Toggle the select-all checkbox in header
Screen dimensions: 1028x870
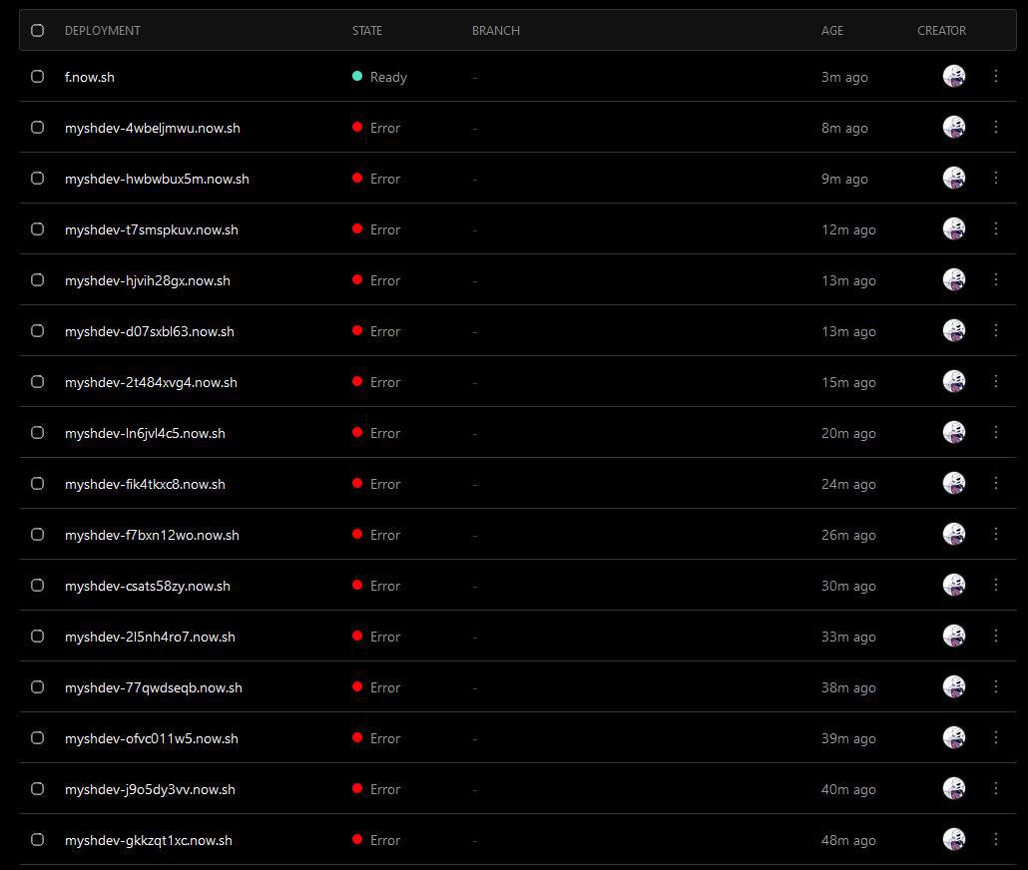[37, 30]
